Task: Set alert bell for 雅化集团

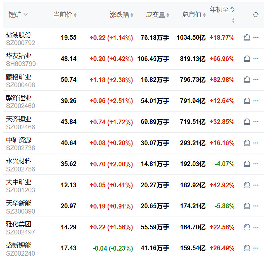Action: (x=247, y=227)
